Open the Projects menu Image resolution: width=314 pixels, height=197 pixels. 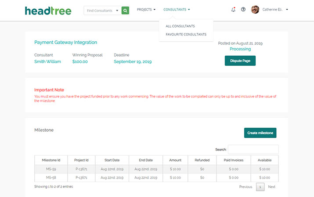[146, 9]
